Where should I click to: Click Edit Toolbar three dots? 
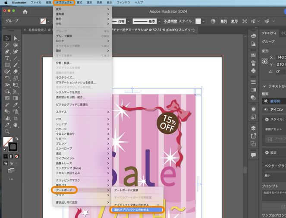pyautogui.click(x=11, y=179)
